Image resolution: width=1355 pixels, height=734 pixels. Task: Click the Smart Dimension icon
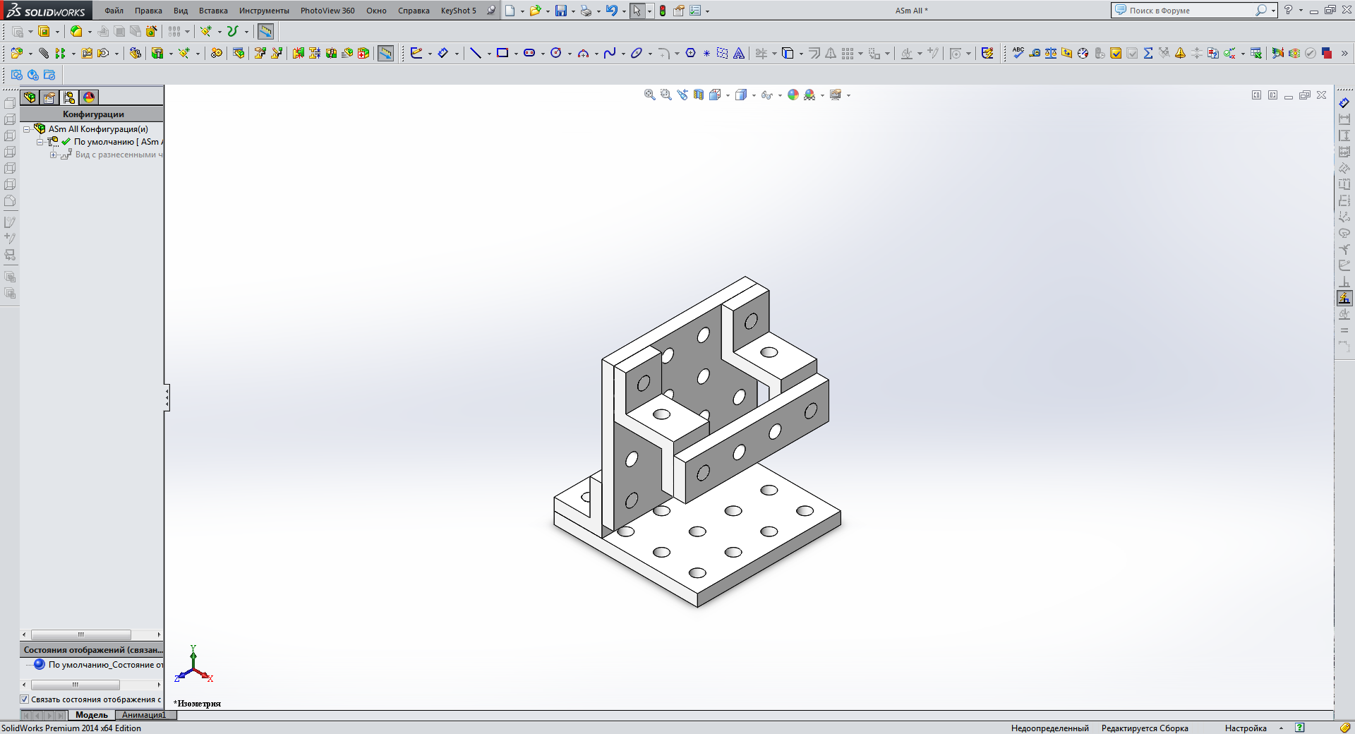point(443,53)
